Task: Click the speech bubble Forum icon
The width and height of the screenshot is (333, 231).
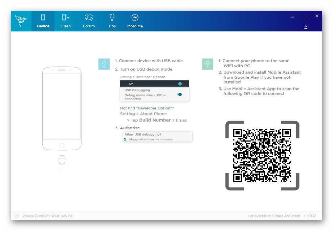Action: click(89, 17)
